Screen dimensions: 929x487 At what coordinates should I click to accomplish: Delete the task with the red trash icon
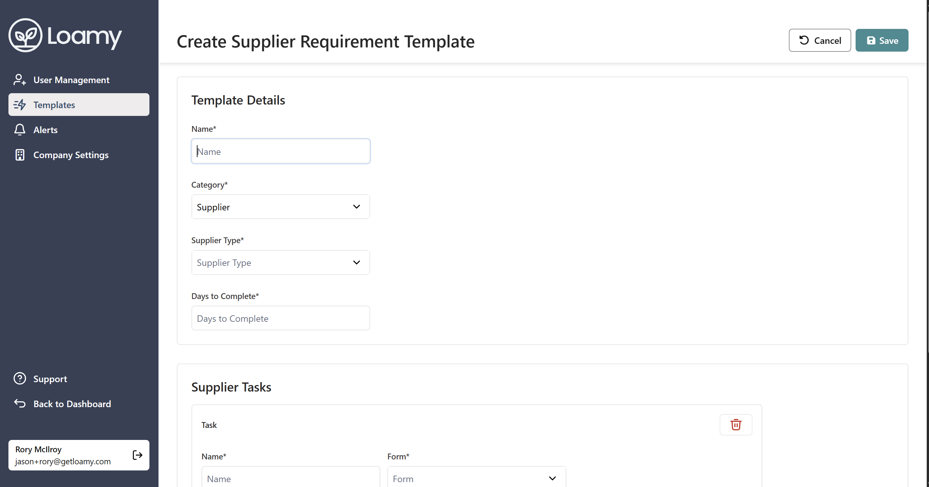(x=736, y=425)
